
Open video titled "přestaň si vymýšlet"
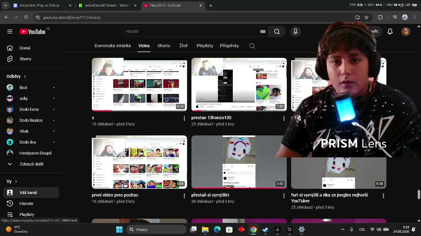(x=210, y=195)
